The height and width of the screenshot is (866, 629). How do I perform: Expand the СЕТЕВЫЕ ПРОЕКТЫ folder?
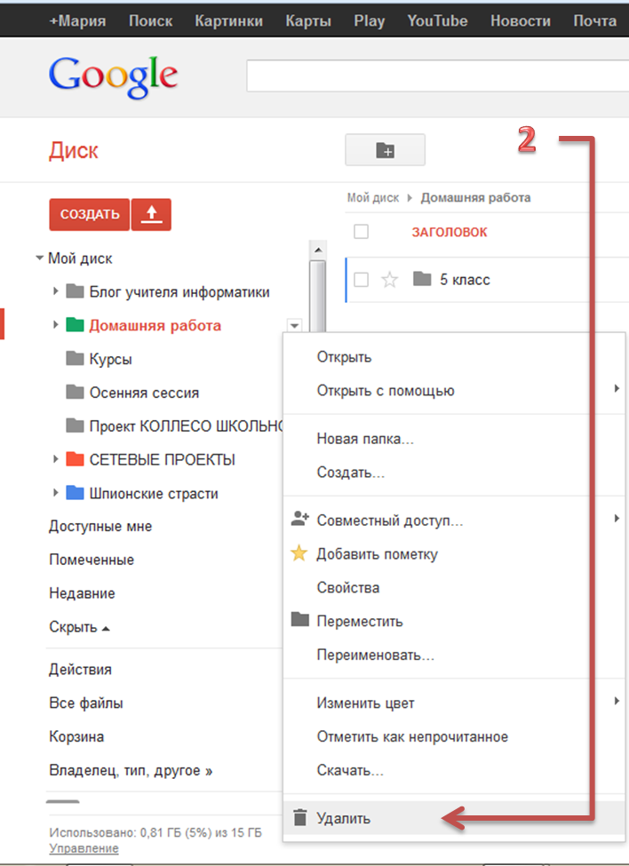[55, 459]
